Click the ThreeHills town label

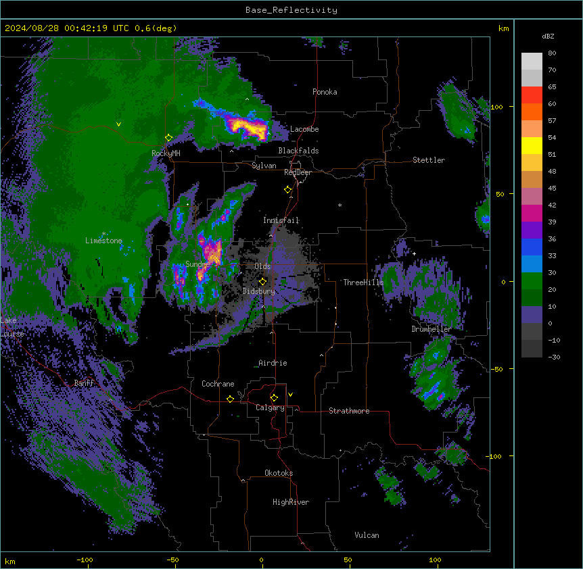click(363, 282)
